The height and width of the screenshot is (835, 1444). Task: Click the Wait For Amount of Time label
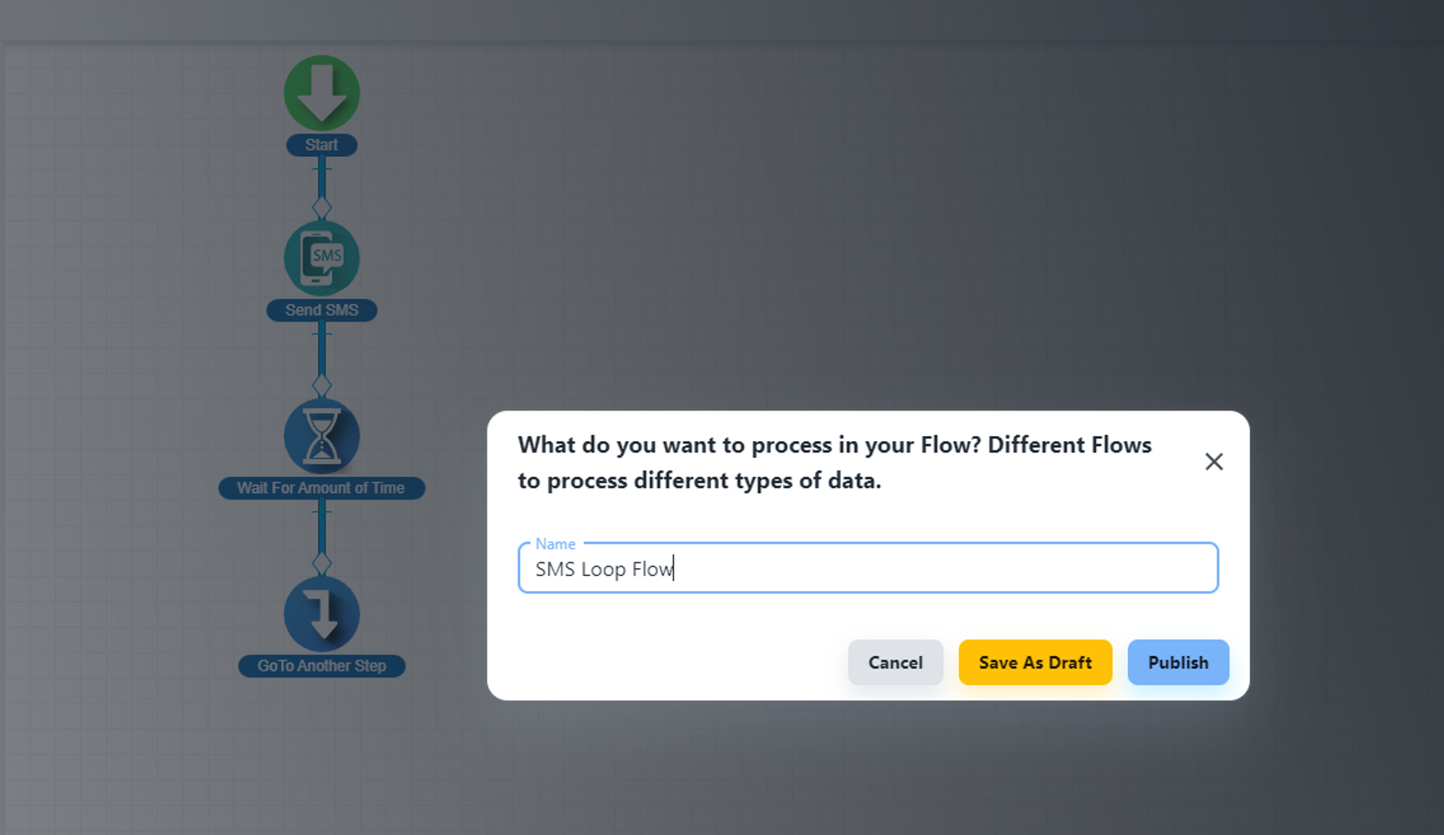(x=321, y=489)
